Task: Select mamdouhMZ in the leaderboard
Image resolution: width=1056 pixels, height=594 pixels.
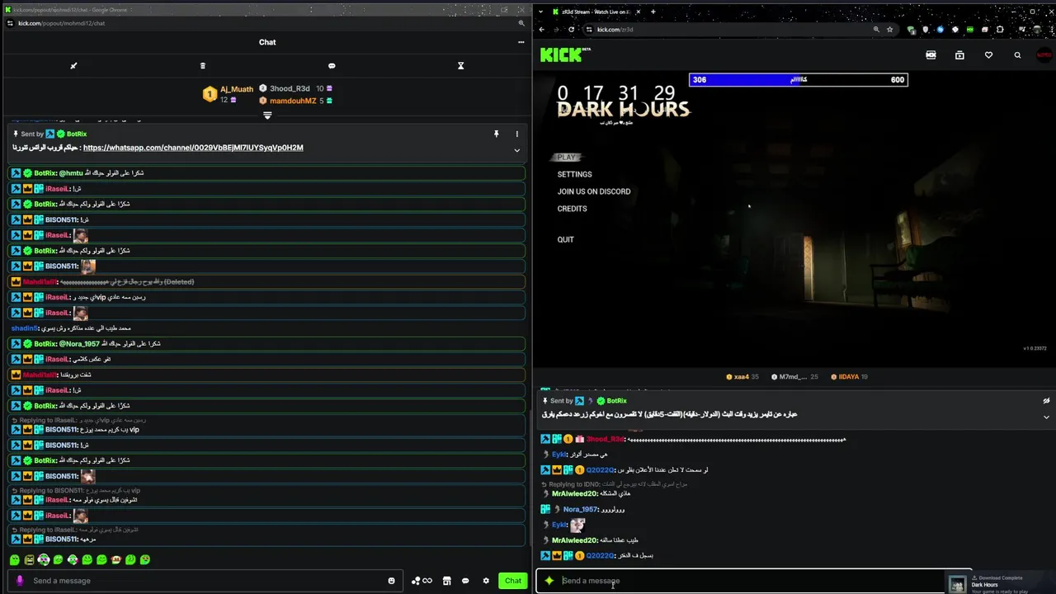Action: point(293,101)
